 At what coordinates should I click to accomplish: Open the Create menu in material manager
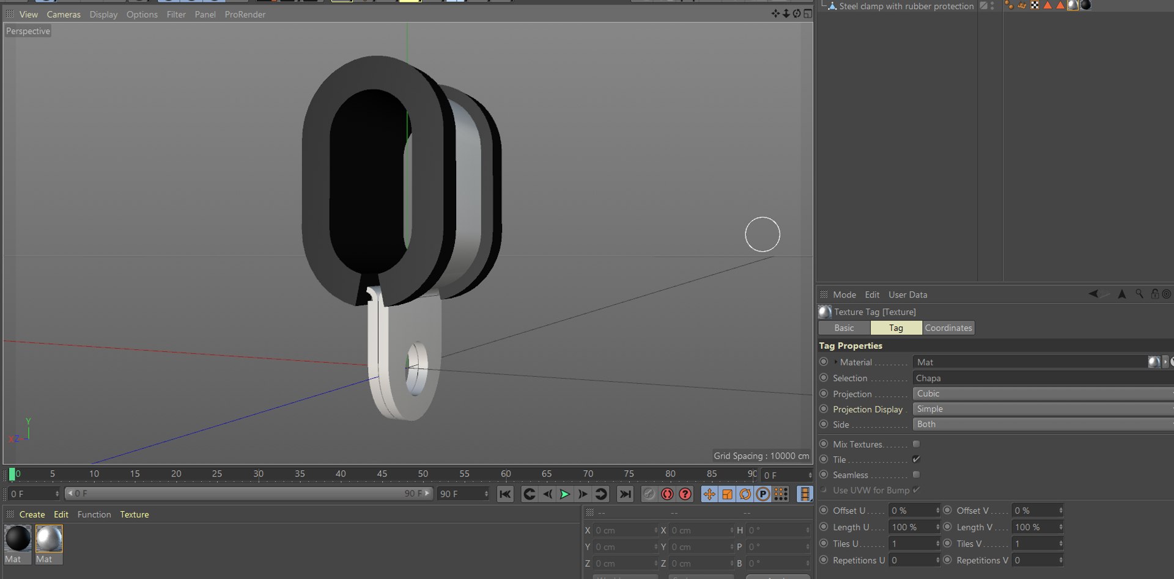click(x=32, y=515)
